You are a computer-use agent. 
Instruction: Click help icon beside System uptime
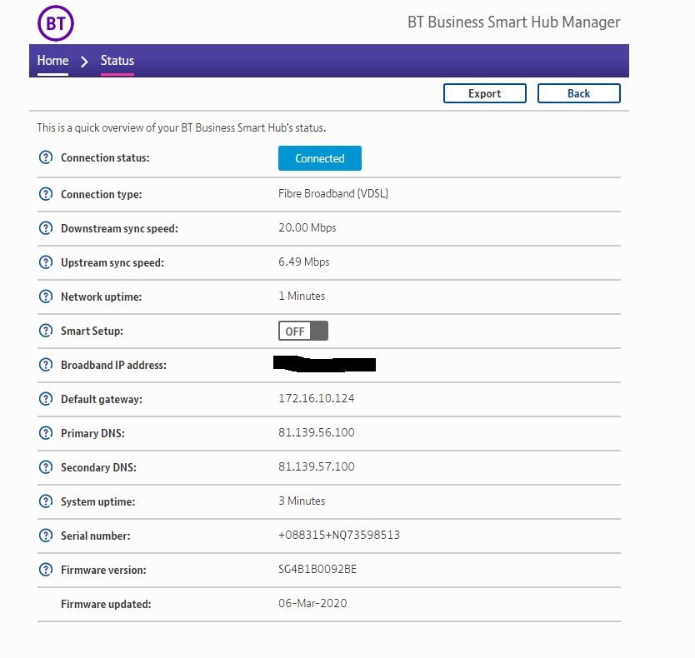point(46,501)
